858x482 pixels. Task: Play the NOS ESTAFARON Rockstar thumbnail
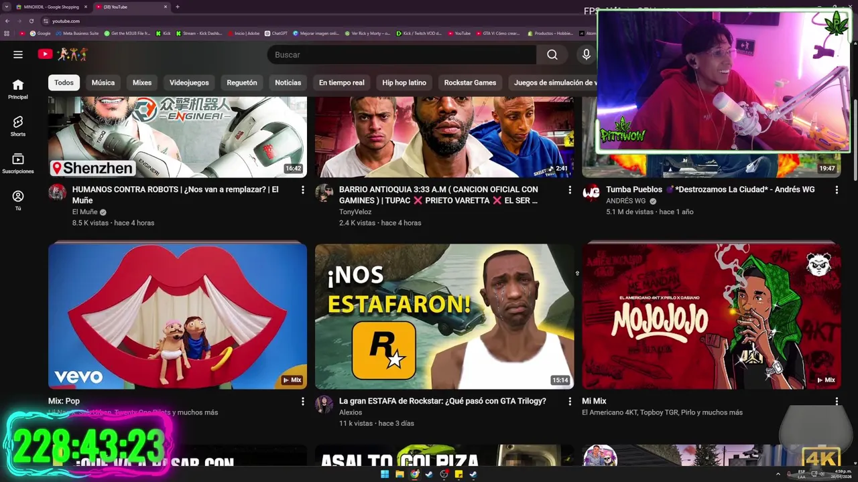coord(444,316)
